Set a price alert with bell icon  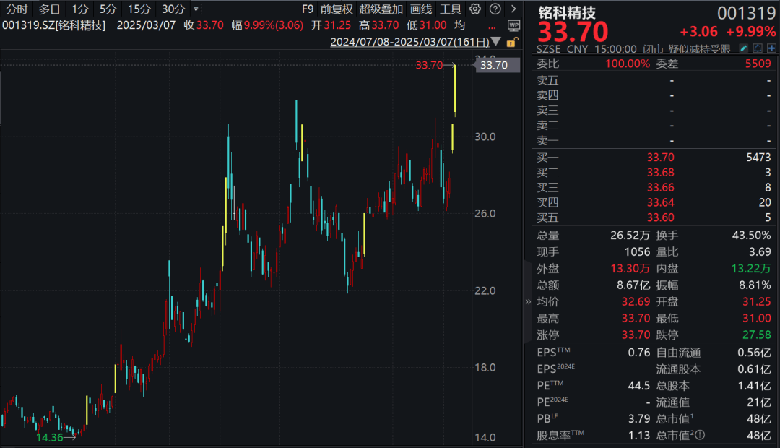tap(758, 48)
